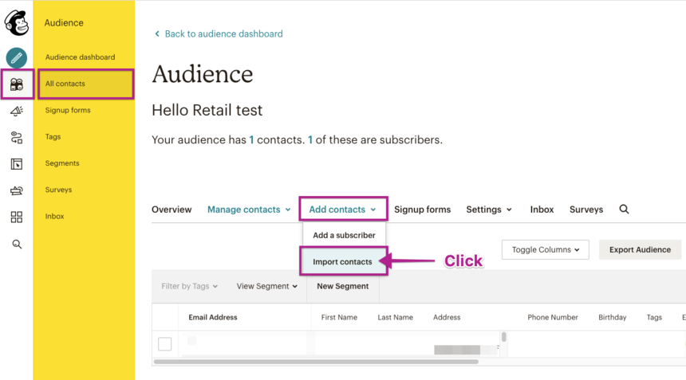Open the Audience icon in sidebar
686x380 pixels.
tap(17, 84)
